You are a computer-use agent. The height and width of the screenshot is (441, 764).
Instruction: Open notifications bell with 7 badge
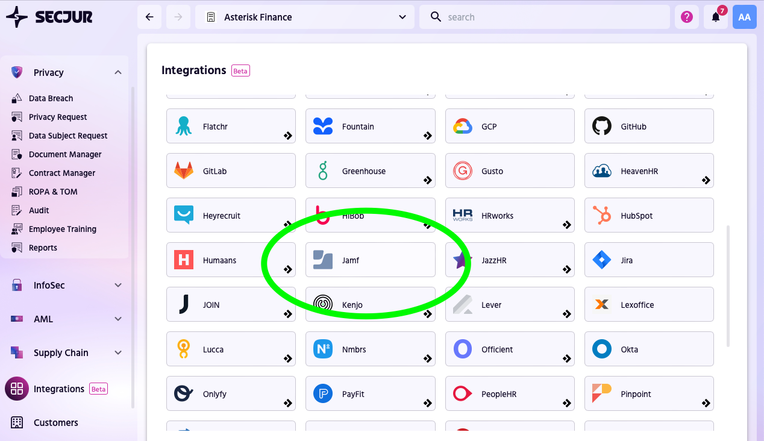click(716, 17)
